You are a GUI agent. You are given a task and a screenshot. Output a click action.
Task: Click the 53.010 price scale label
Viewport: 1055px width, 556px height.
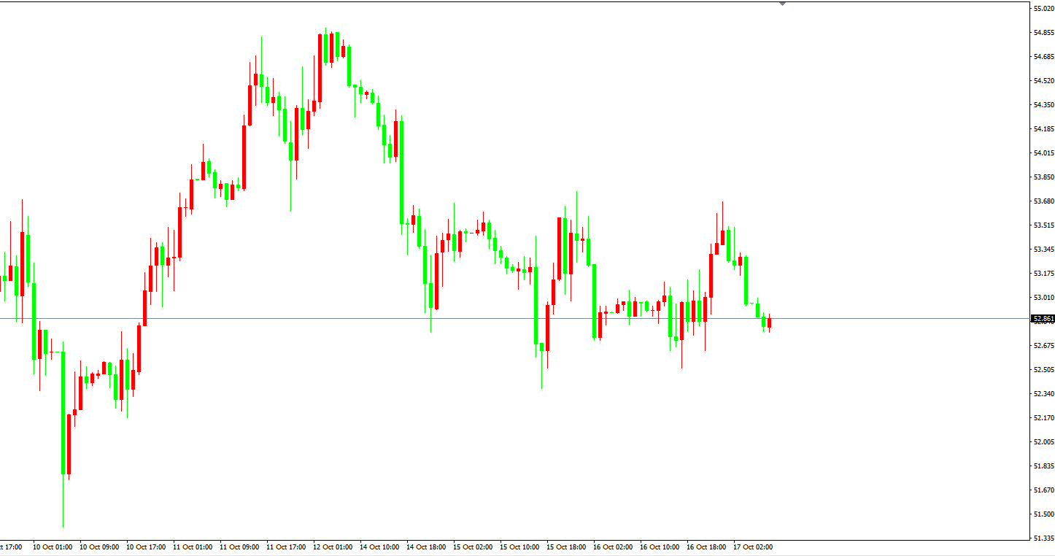tap(1043, 298)
